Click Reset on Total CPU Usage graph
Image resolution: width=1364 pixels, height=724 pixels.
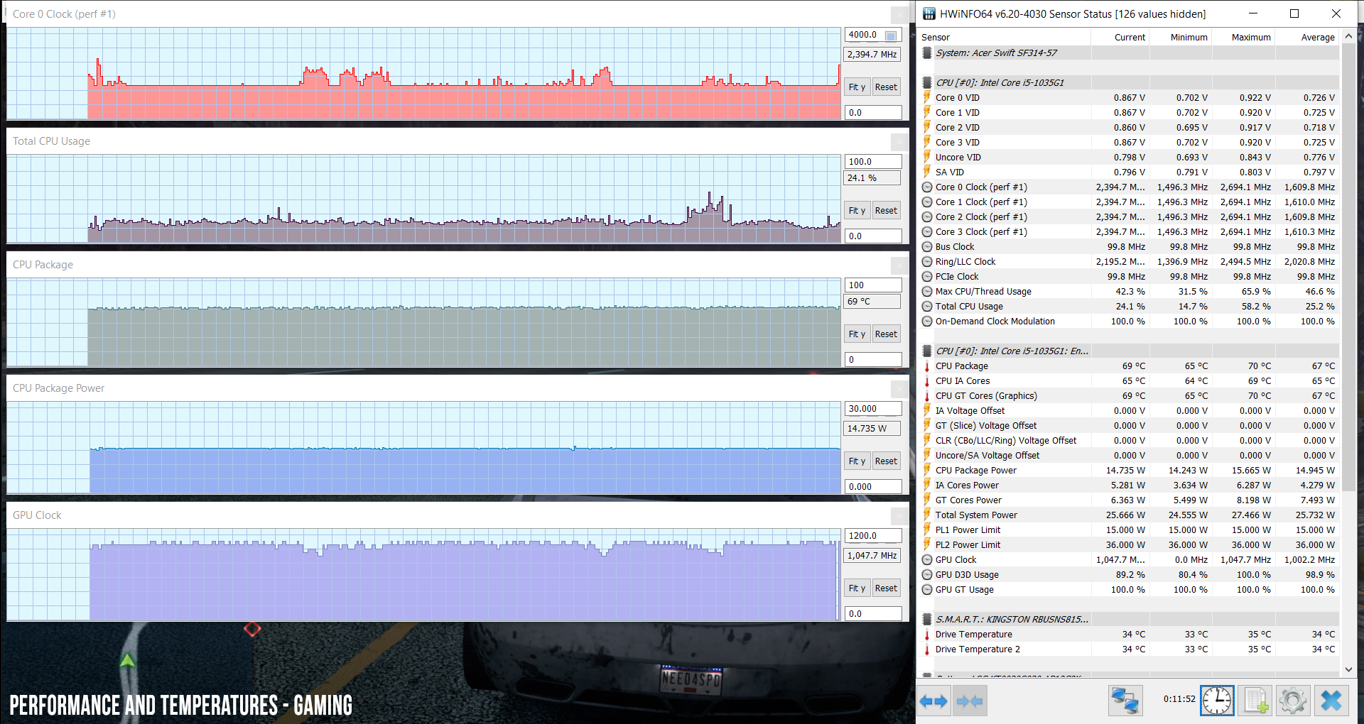coord(886,211)
